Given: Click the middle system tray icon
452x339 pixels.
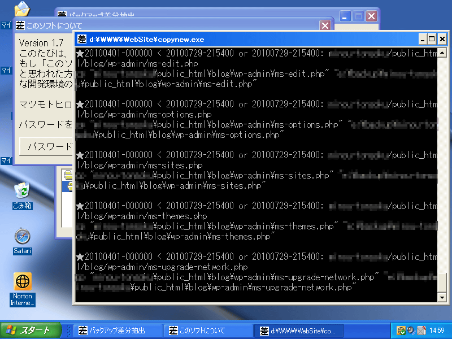Looking at the screenshot, I should [411, 331].
